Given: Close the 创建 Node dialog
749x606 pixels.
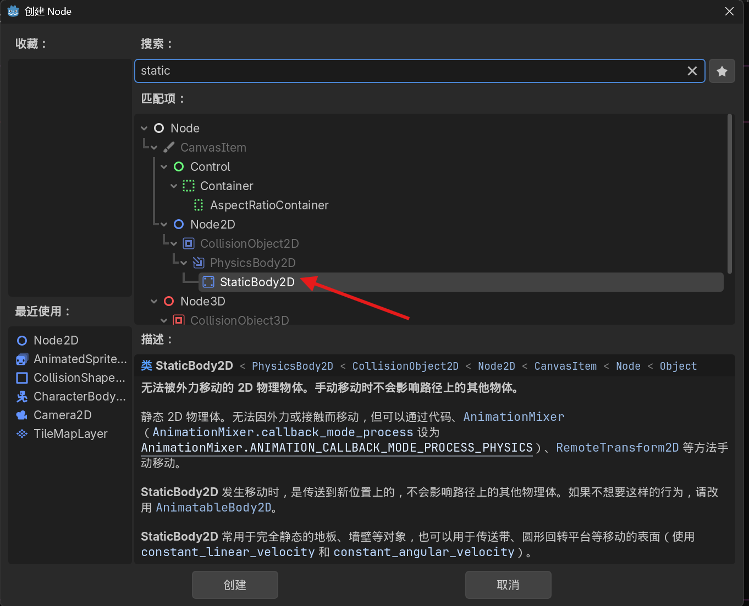Looking at the screenshot, I should point(729,12).
